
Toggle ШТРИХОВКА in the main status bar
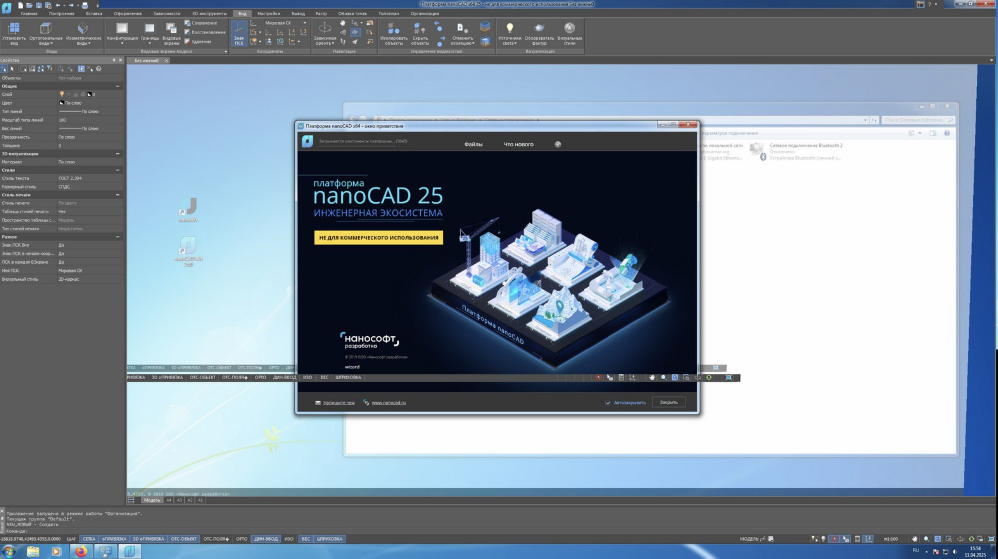click(329, 539)
